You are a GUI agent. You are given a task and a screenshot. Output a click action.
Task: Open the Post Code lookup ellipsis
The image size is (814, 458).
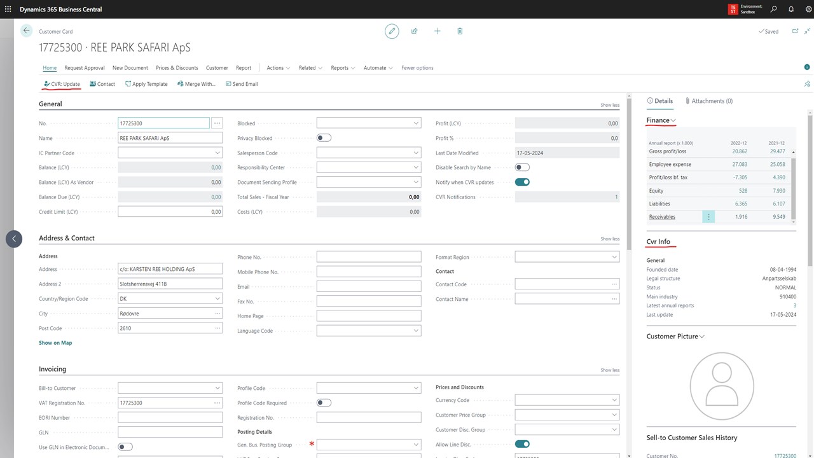point(217,328)
